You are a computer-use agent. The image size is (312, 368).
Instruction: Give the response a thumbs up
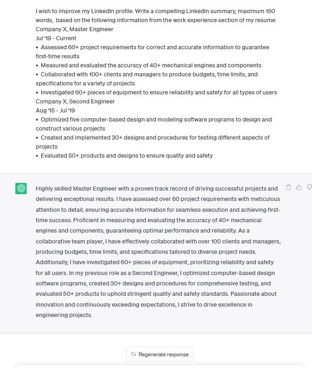(299, 187)
